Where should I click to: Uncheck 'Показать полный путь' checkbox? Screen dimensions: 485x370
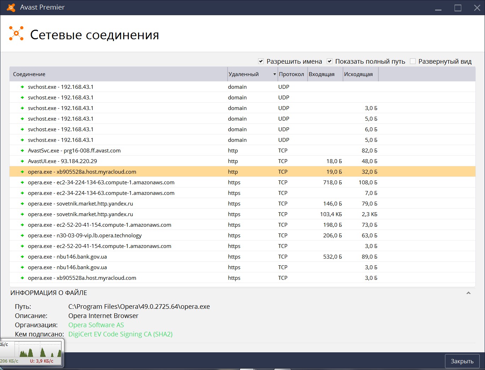coord(330,61)
